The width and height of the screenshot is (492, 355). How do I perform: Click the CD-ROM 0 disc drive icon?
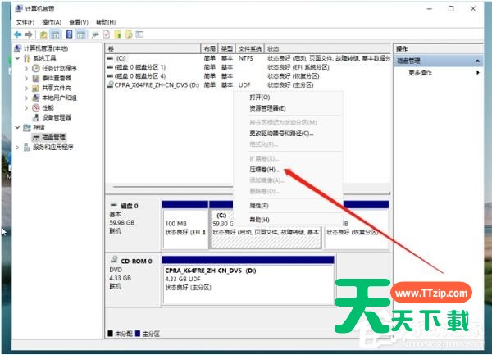pyautogui.click(x=114, y=260)
